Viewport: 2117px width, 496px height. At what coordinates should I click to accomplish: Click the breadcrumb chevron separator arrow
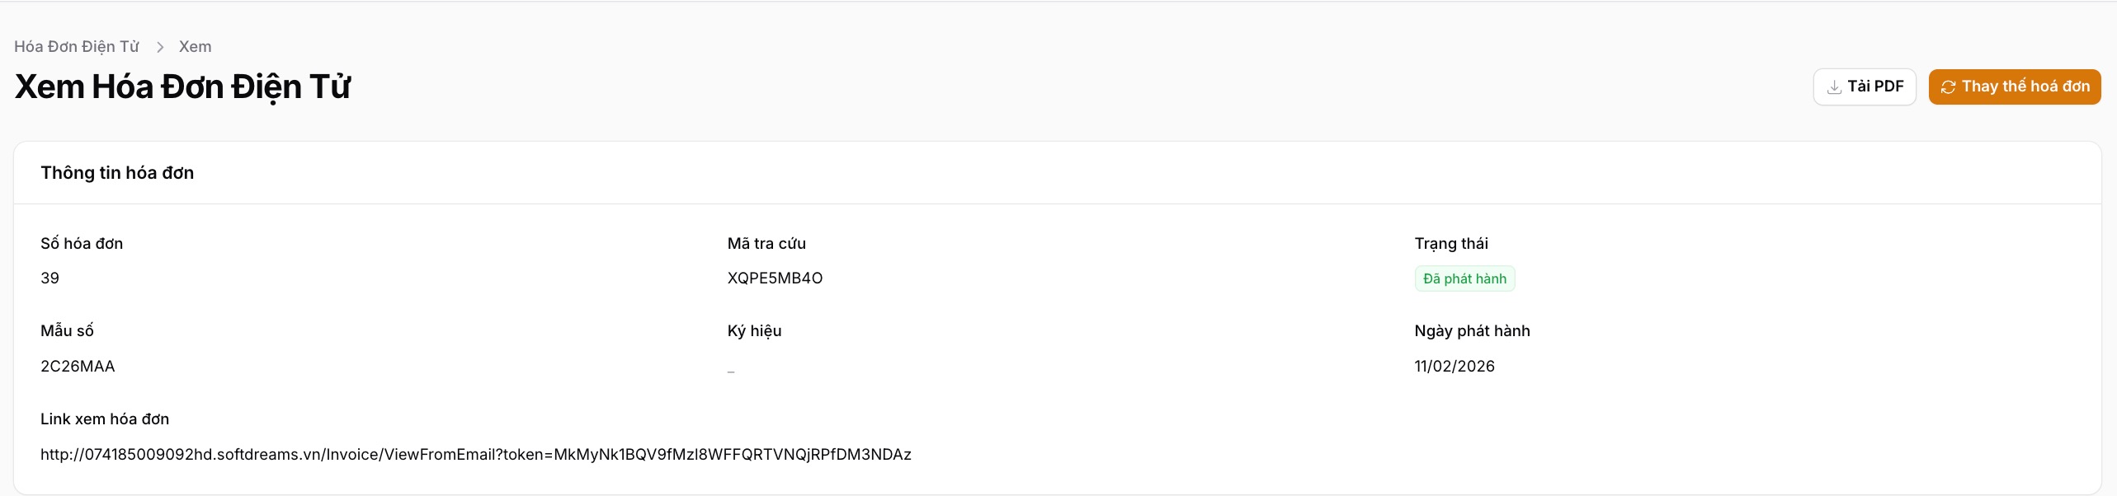pyautogui.click(x=160, y=47)
